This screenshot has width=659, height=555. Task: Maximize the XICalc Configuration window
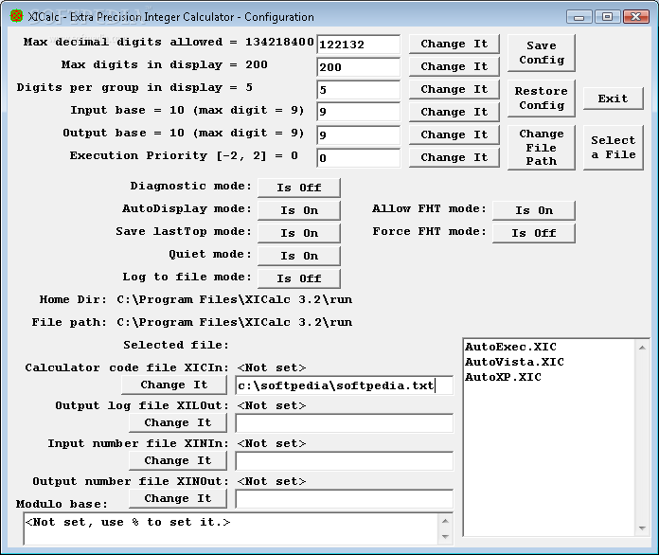pyautogui.click(x=607, y=17)
